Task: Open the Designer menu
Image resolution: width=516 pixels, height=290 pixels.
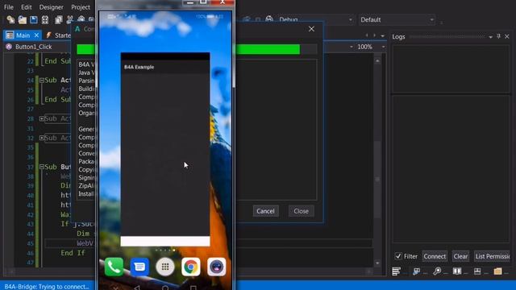Action: pyautogui.click(x=51, y=7)
